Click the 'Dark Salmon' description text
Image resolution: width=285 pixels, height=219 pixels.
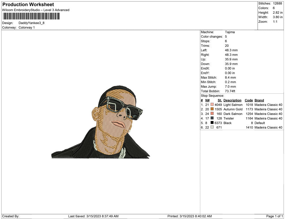233,114
